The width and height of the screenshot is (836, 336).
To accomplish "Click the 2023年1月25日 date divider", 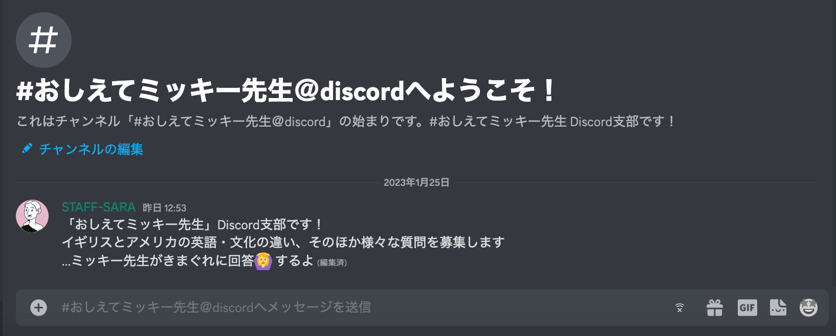I will pyautogui.click(x=416, y=182).
